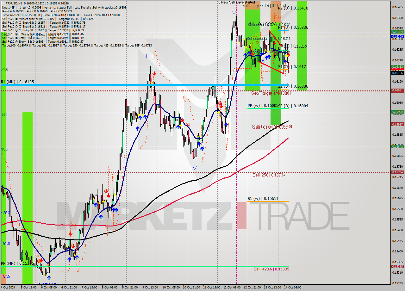
Task: Click the 'Sell 250 | 0.15734' target label
Action: (x=269, y=175)
